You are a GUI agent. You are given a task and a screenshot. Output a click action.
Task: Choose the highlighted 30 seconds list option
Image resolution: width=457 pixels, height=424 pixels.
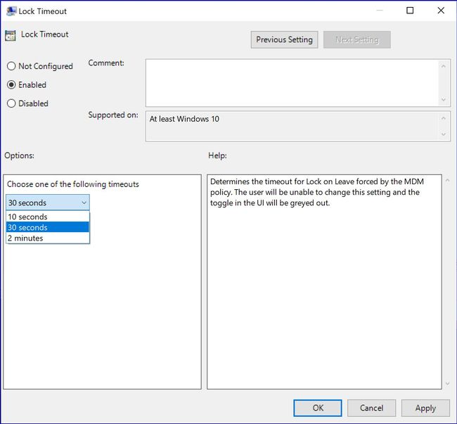click(x=48, y=227)
